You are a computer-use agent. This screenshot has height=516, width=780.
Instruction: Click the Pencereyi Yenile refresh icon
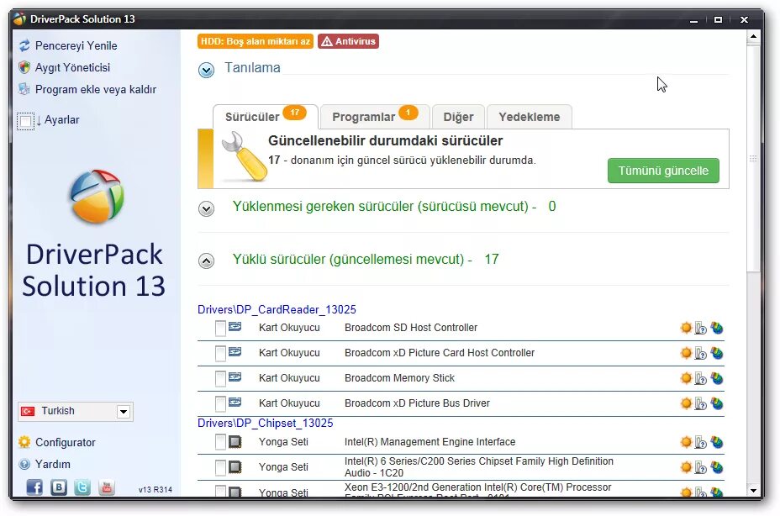coord(24,45)
